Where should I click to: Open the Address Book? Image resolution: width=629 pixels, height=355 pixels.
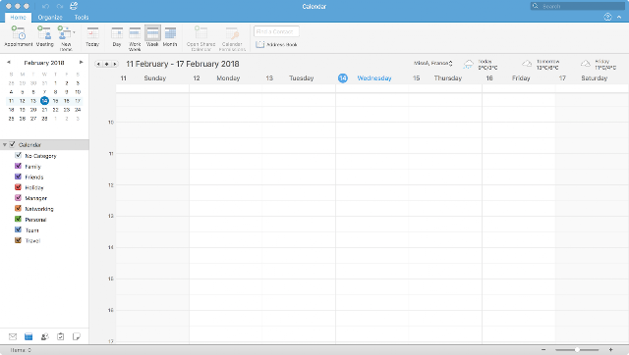tap(277, 44)
